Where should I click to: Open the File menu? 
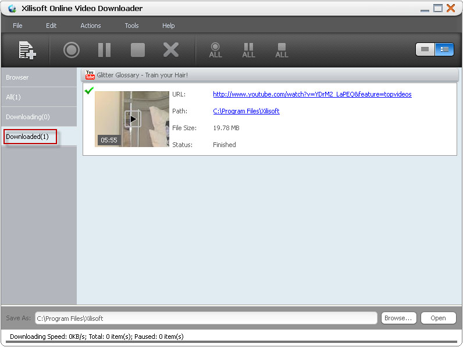(x=17, y=26)
